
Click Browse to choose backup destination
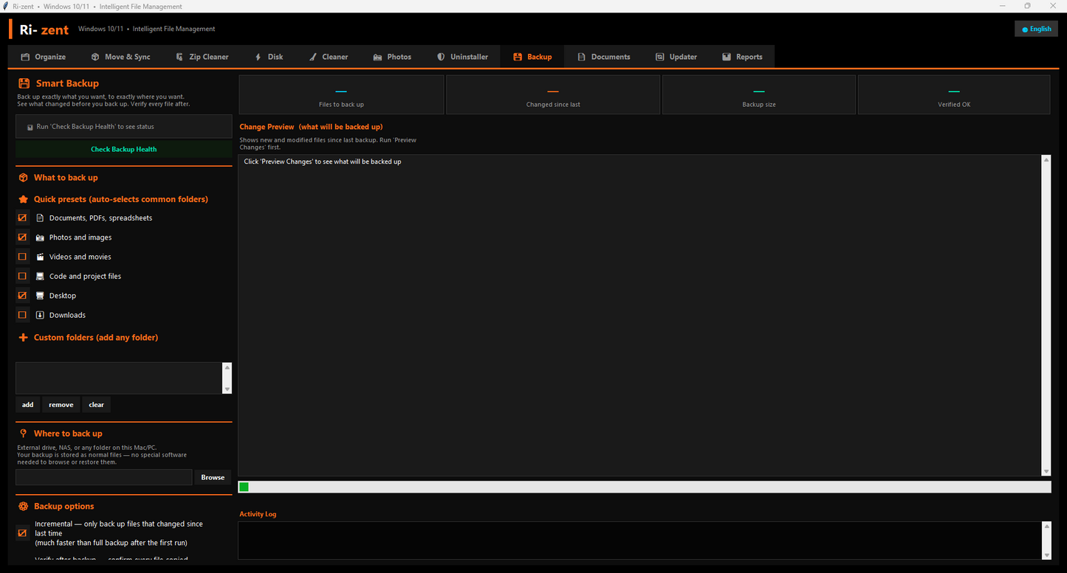pos(213,477)
